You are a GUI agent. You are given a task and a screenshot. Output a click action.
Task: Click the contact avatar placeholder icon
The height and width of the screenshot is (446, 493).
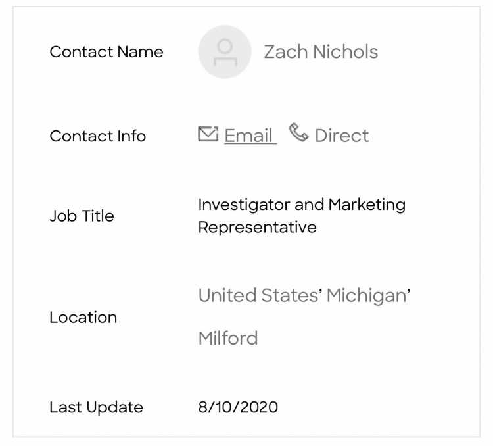(x=225, y=52)
